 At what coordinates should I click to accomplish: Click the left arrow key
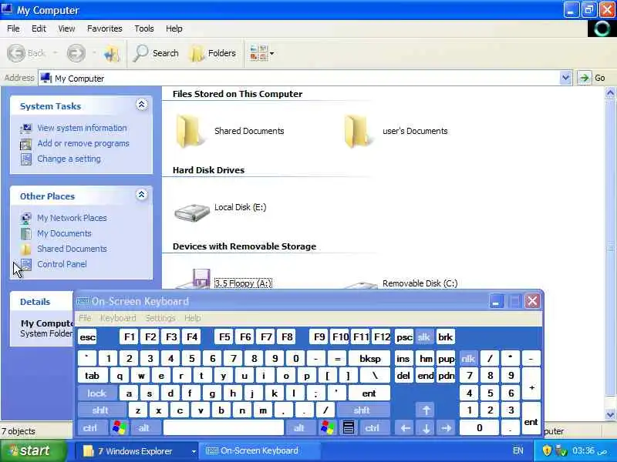(x=406, y=428)
